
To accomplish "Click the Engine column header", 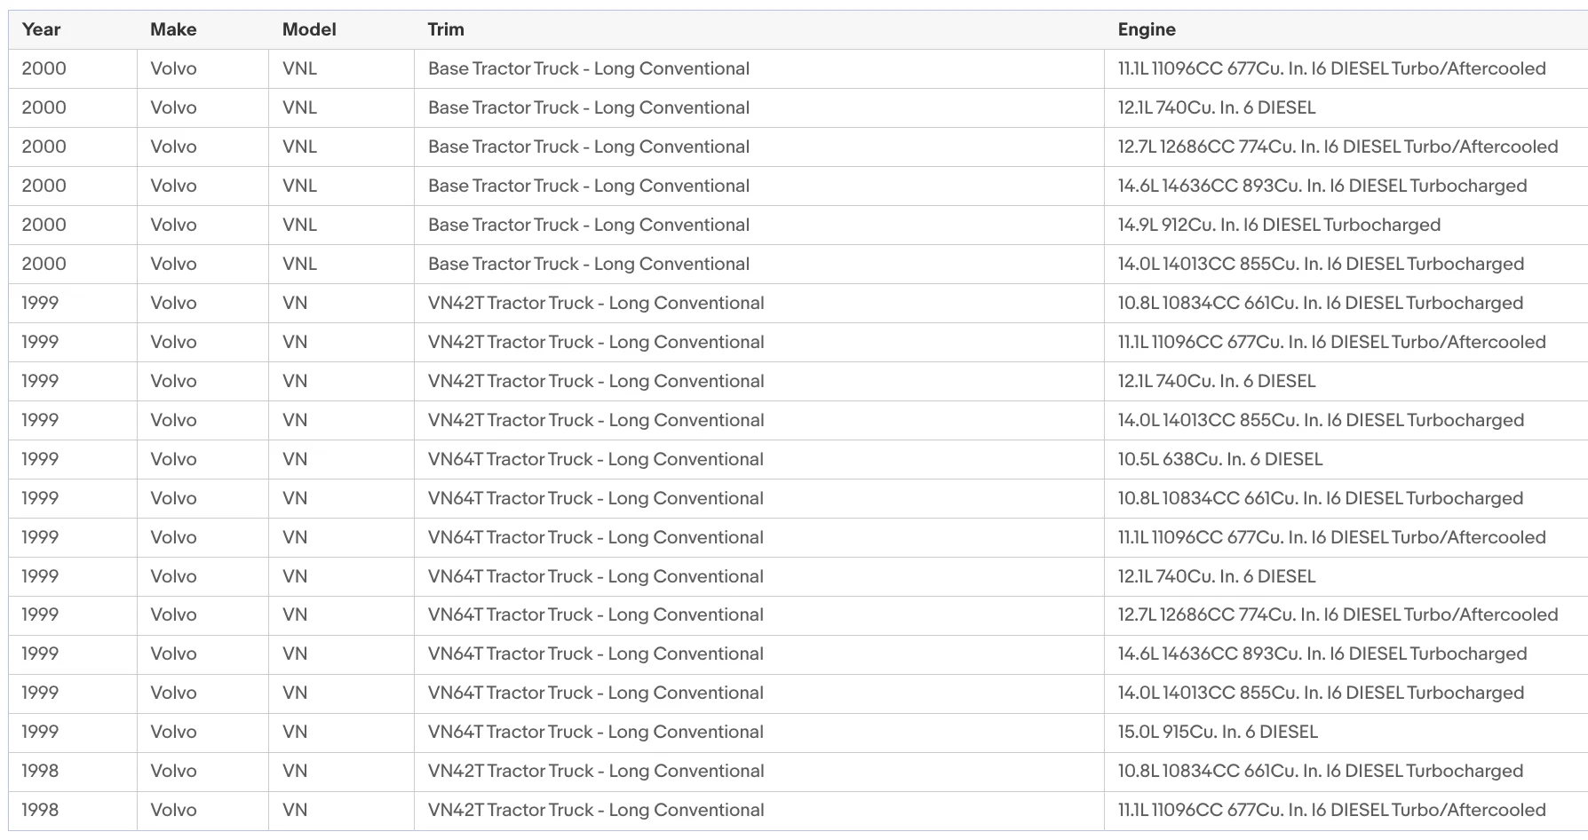I will pyautogui.click(x=1147, y=29).
